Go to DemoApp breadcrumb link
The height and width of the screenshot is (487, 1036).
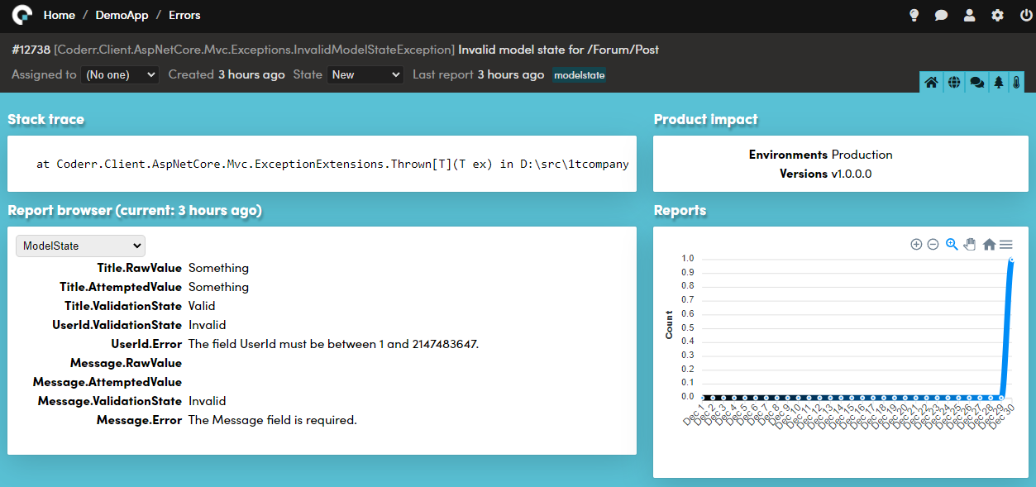click(x=122, y=15)
